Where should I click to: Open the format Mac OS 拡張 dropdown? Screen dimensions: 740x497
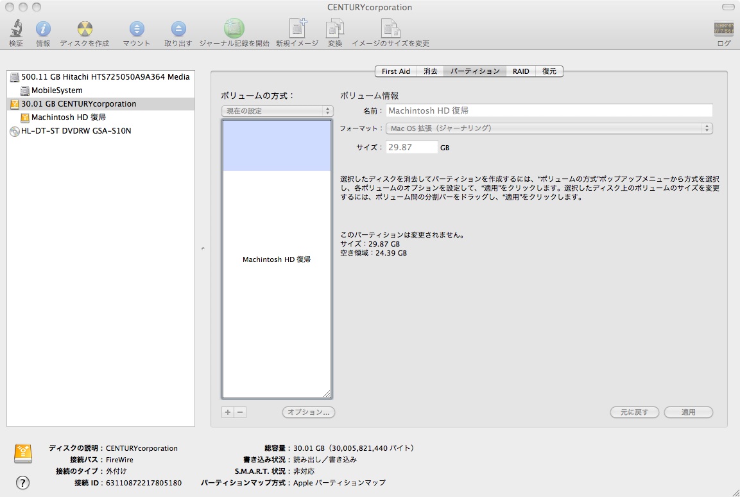549,128
